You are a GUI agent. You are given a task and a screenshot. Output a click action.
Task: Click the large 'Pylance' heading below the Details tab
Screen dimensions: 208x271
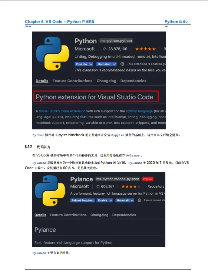tap(45, 230)
